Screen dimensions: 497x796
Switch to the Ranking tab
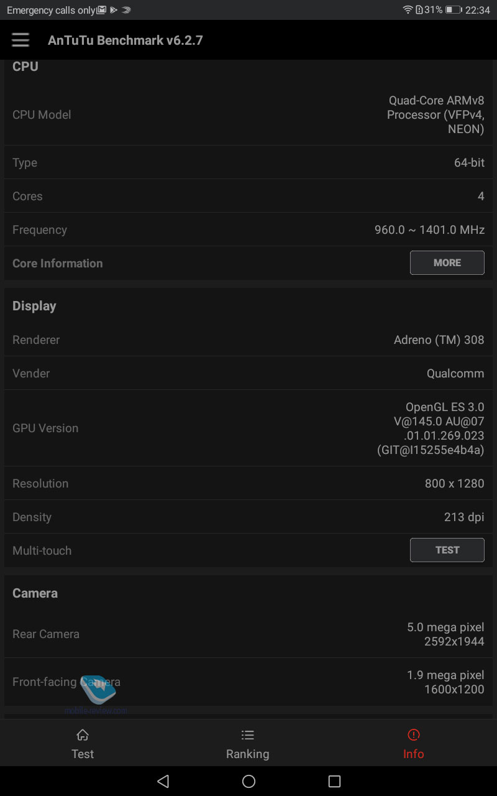248,743
